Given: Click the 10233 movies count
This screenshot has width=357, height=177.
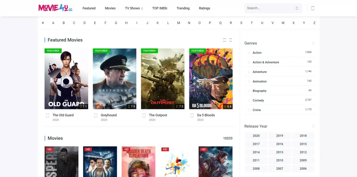Looking at the screenshot, I should (228, 138).
